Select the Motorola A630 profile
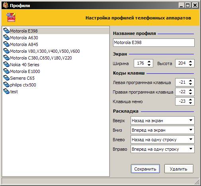This screenshot has height=186, width=201. pos(24,38)
